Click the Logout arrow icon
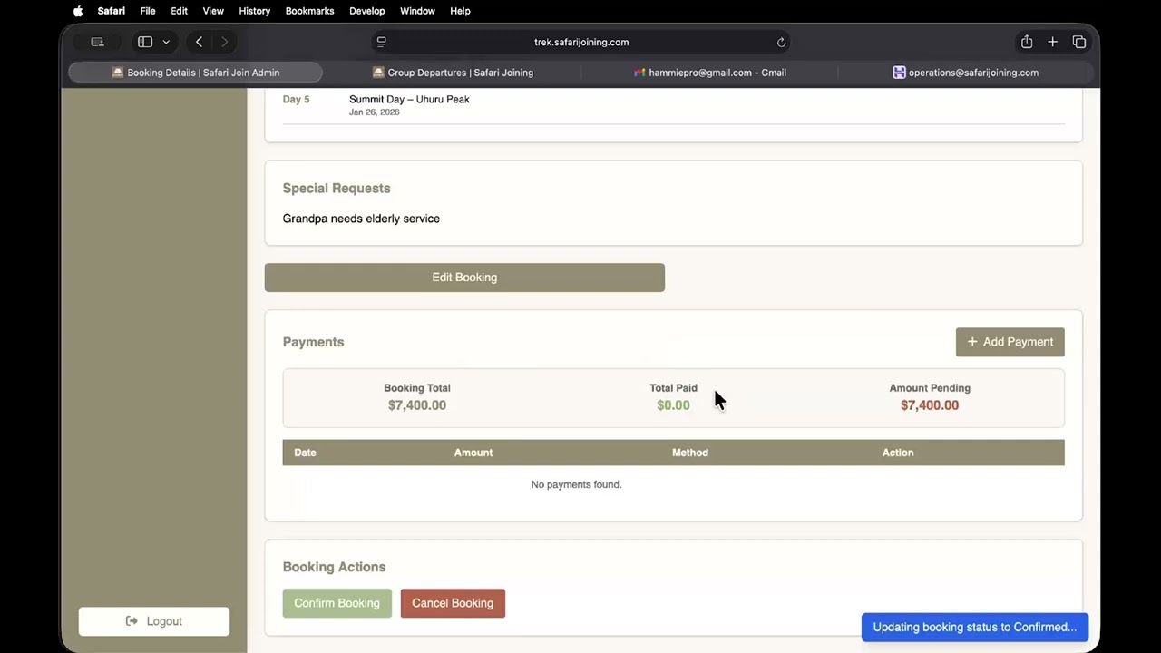 click(x=132, y=621)
